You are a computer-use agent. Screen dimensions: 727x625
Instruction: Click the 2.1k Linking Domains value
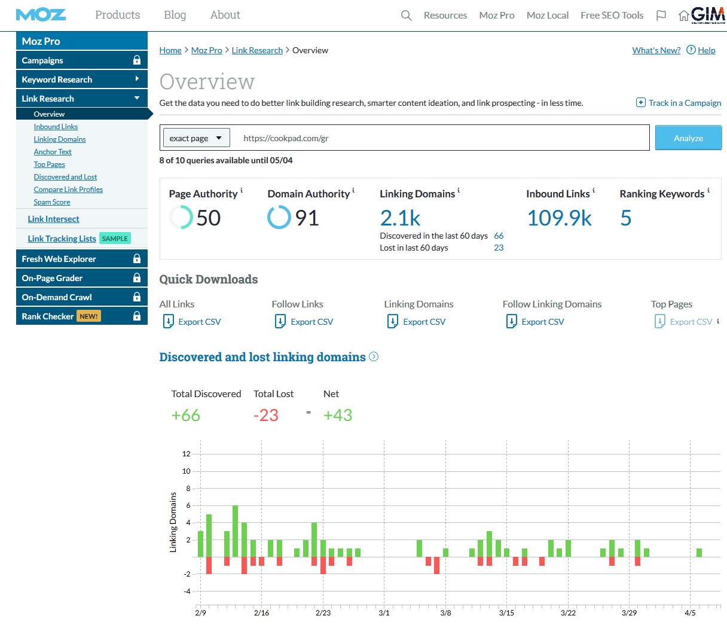pos(401,218)
